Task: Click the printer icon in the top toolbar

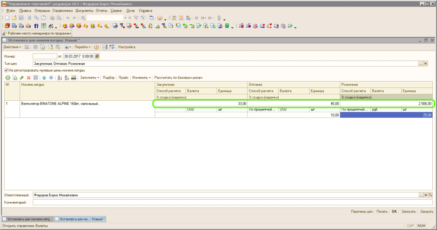Action: (x=52, y=18)
